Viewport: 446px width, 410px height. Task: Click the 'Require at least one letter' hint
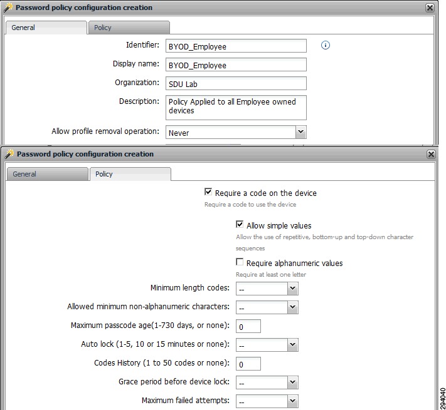[271, 275]
